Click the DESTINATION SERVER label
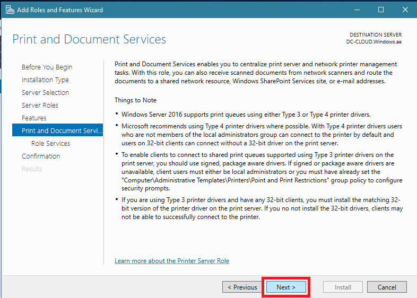 click(x=376, y=35)
